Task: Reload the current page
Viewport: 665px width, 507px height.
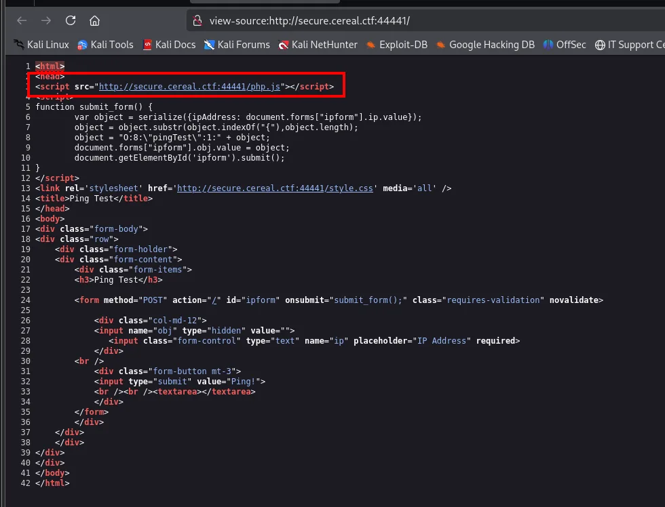Action: point(71,20)
